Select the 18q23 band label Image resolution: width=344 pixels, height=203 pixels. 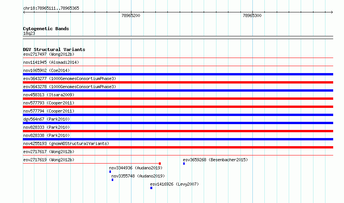(29, 33)
